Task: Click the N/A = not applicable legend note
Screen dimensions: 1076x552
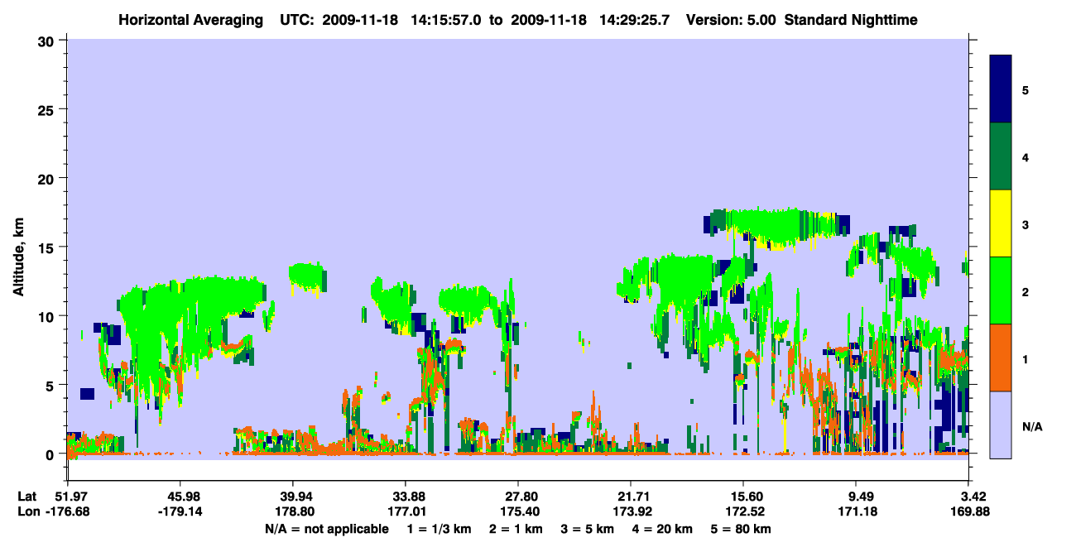Action: point(326,528)
